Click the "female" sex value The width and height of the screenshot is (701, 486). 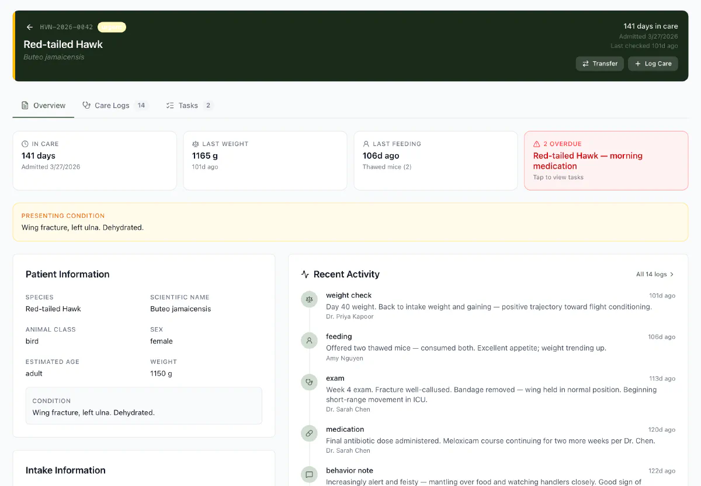(x=161, y=341)
